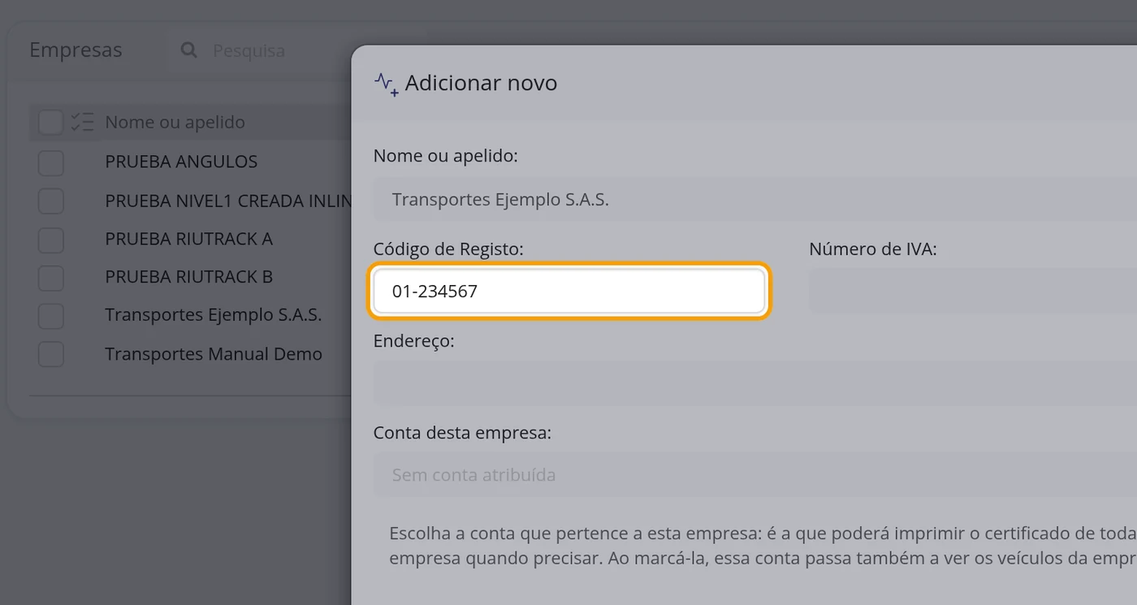Select PRUEBA ANGULOS row text
This screenshot has height=605, width=1137.
point(181,162)
